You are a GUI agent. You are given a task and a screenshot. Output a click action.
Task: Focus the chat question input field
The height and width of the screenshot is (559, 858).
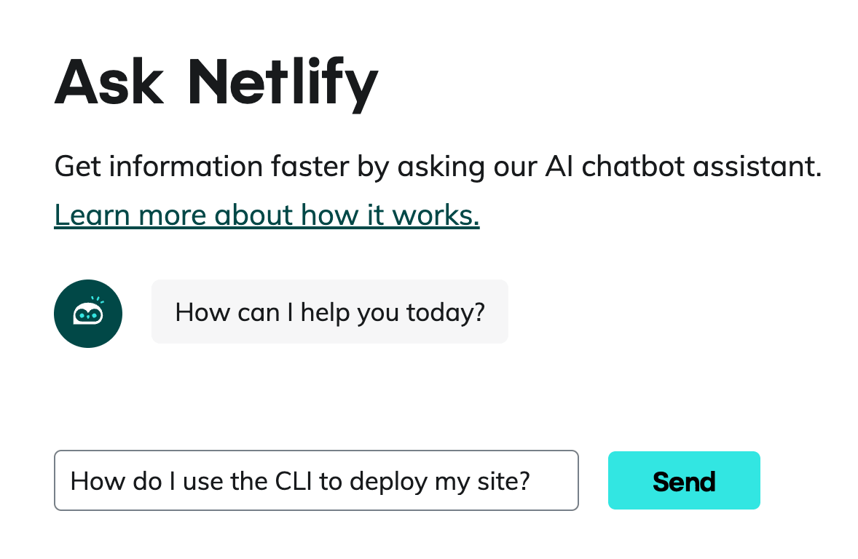click(316, 480)
